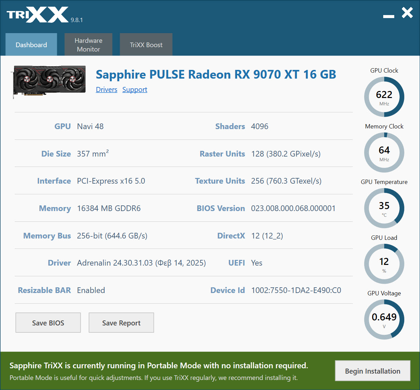The height and width of the screenshot is (390, 420).
Task: Minimize the TriXX window
Action: [x=389, y=16]
